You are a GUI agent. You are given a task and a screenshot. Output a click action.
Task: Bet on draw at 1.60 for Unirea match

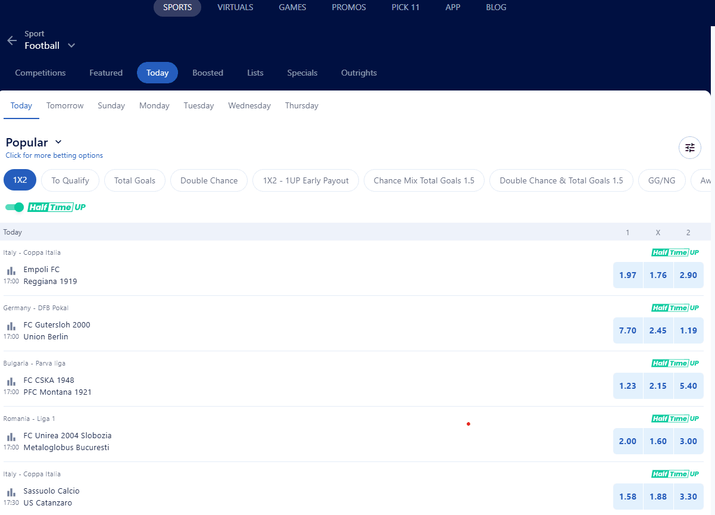658,441
